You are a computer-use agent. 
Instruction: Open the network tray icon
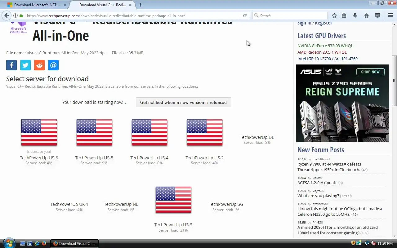click(x=367, y=243)
